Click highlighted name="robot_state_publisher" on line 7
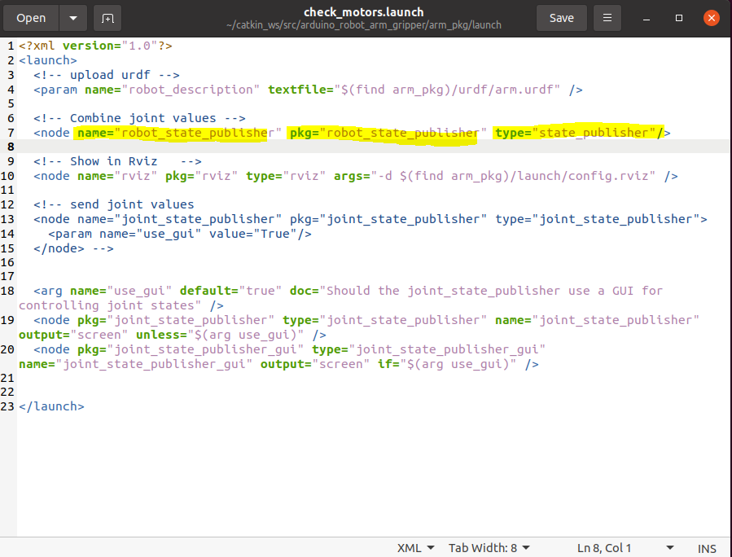Viewport: 732px width, 557px height. (179, 133)
